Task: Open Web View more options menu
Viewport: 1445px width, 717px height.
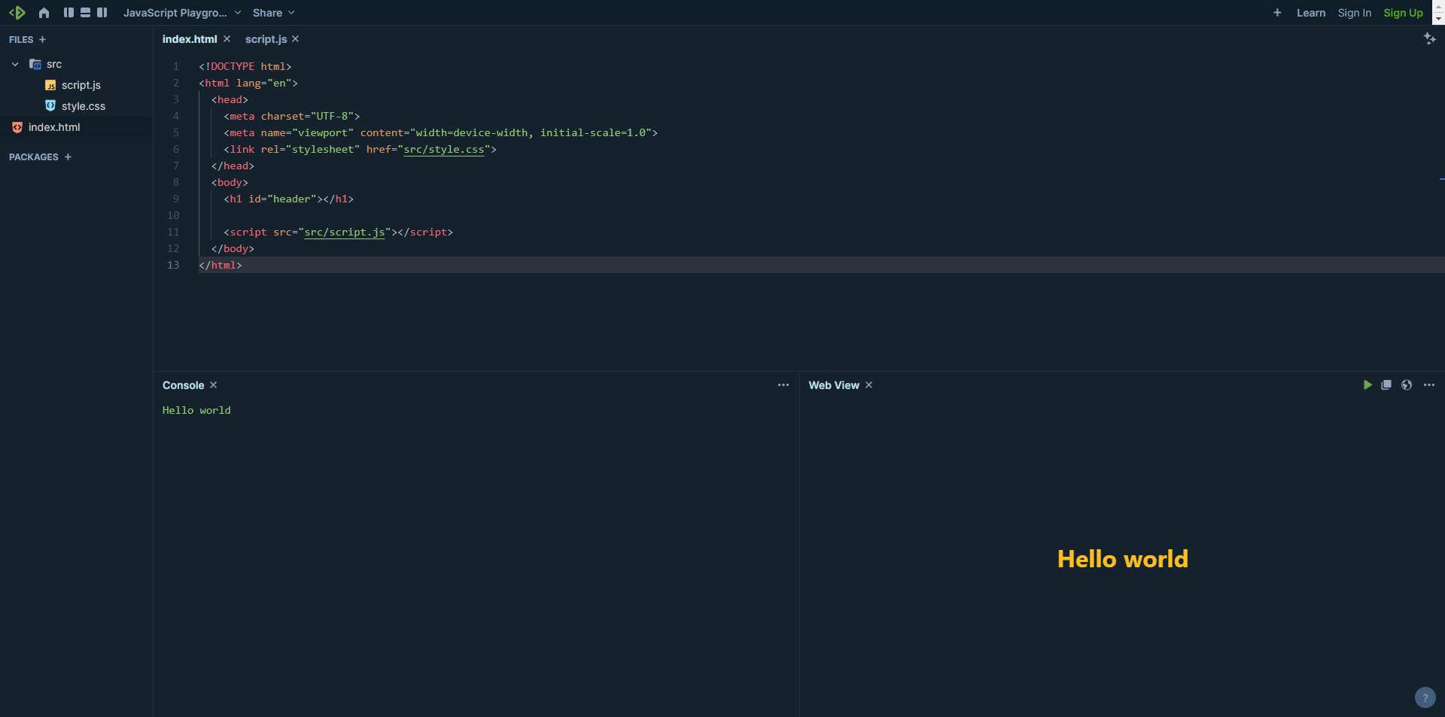Action: tap(1429, 384)
